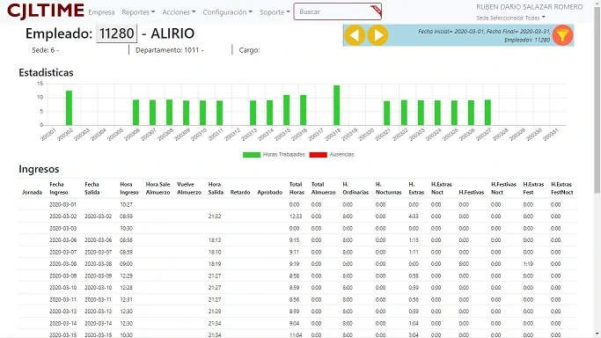Click the Total Almuerzo column header
The height and width of the screenshot is (338, 601).
tap(323, 188)
